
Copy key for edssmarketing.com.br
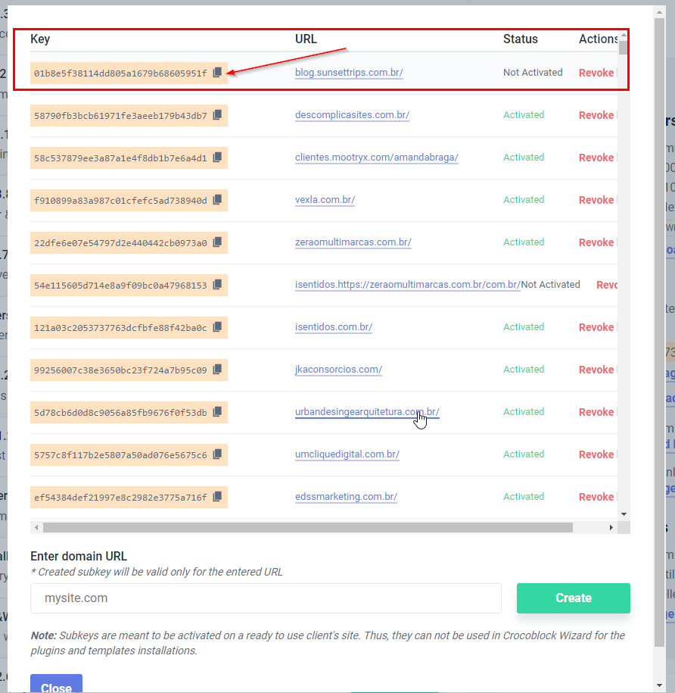217,497
